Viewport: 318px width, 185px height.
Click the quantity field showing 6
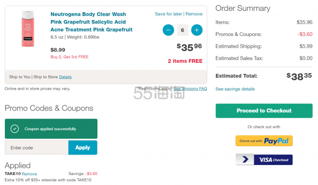(183, 30)
